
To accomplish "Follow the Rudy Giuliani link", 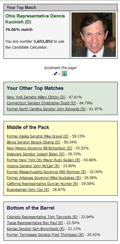I will coord(43,160).
